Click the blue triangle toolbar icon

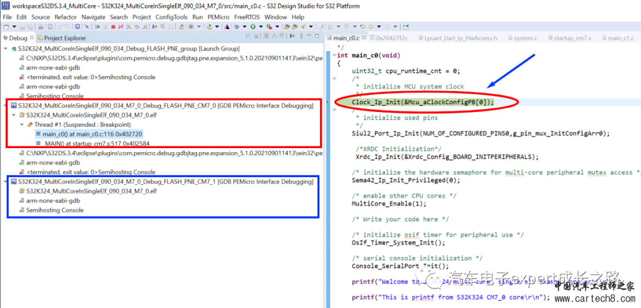pyautogui.click(x=227, y=27)
